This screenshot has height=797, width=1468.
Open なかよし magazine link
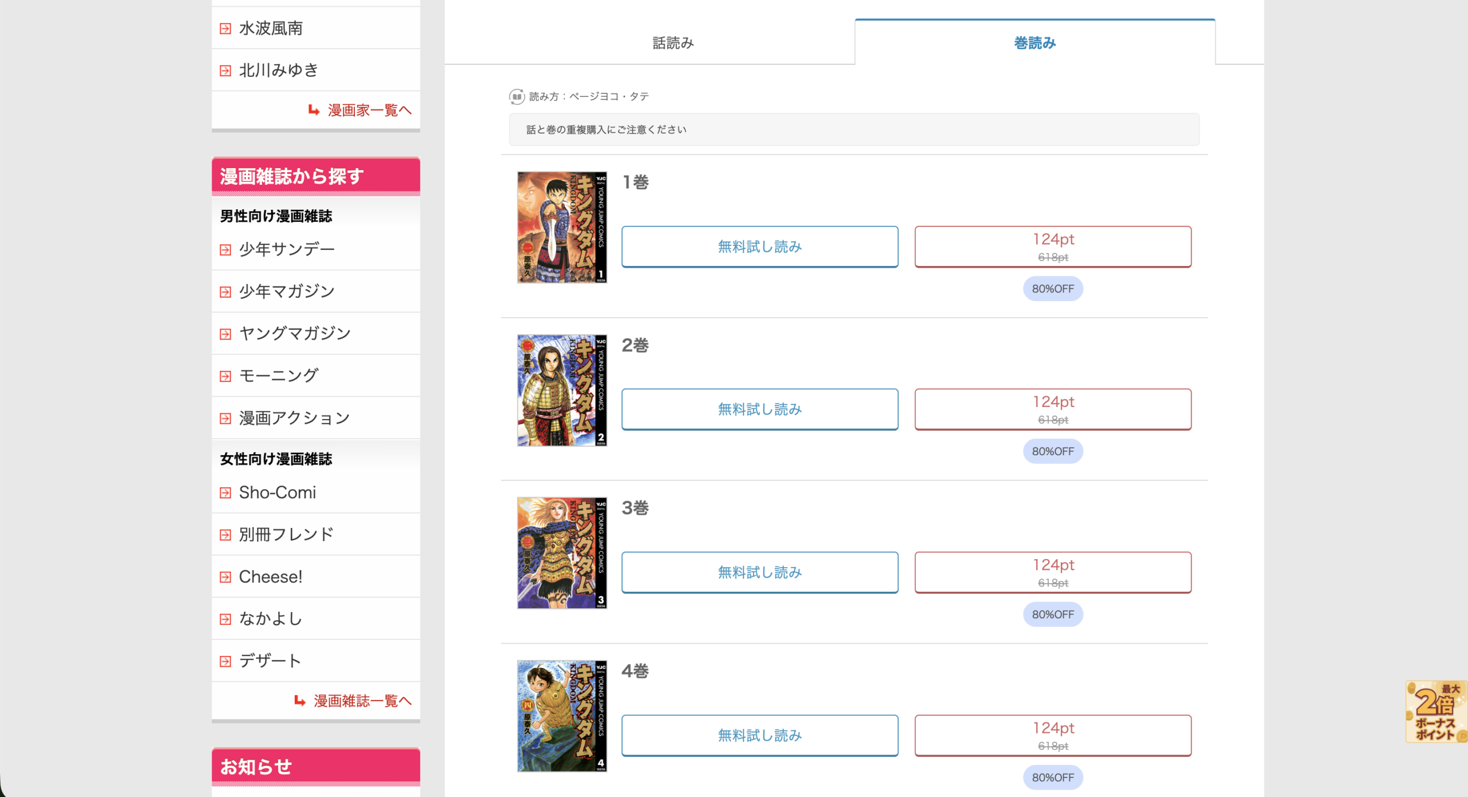271,619
